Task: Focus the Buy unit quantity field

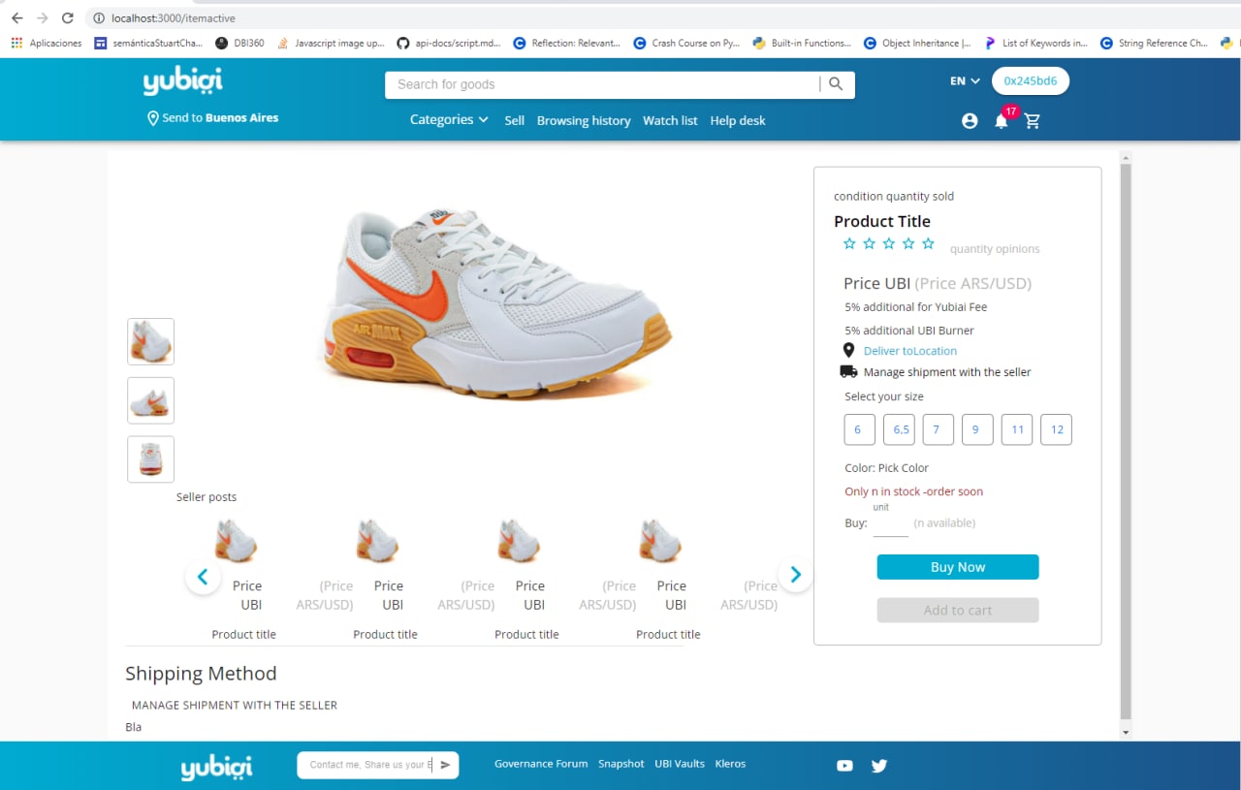Action: click(x=891, y=524)
